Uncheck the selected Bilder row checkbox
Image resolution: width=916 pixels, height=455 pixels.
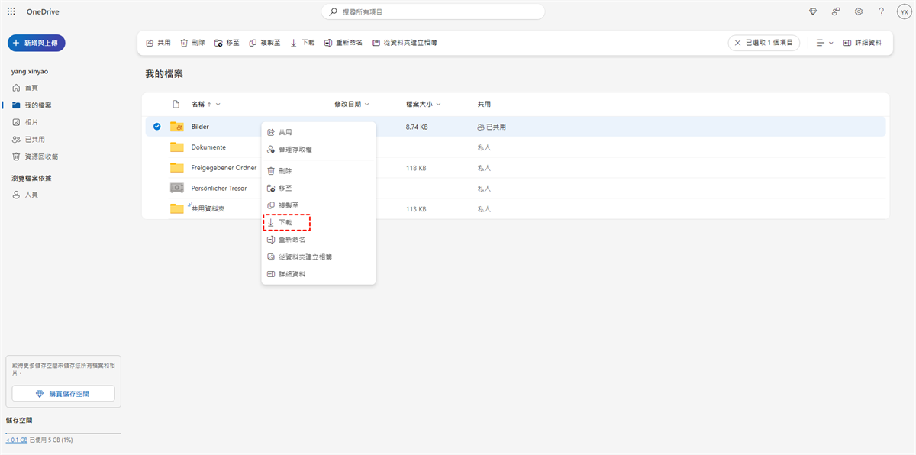coord(156,127)
